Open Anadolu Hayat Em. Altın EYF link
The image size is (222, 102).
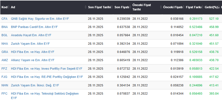(31, 35)
